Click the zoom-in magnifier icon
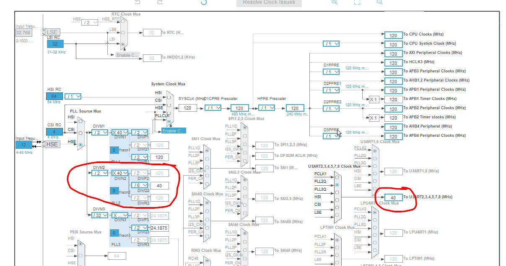This screenshot has width=506, height=266. point(334,3)
